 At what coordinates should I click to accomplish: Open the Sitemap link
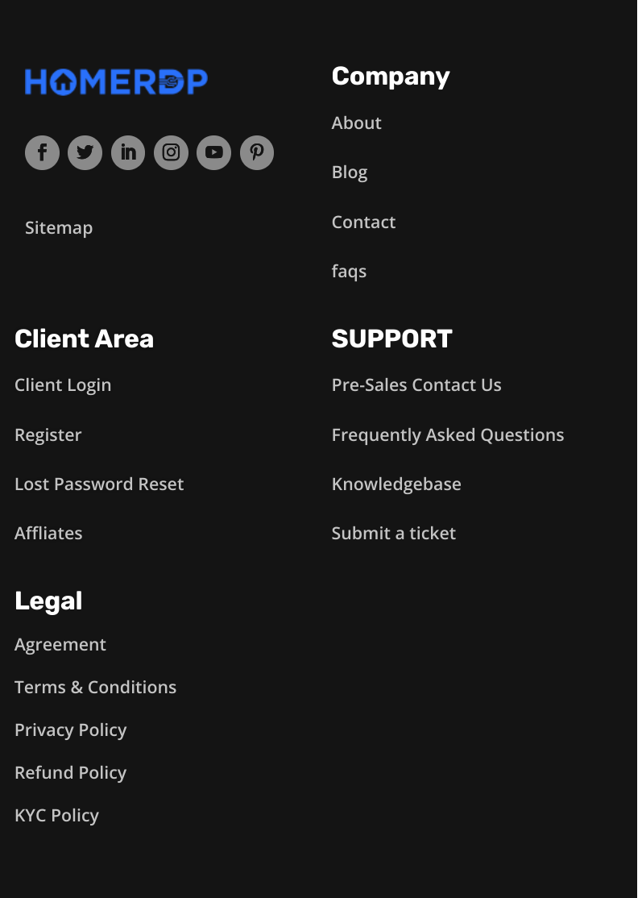[58, 227]
